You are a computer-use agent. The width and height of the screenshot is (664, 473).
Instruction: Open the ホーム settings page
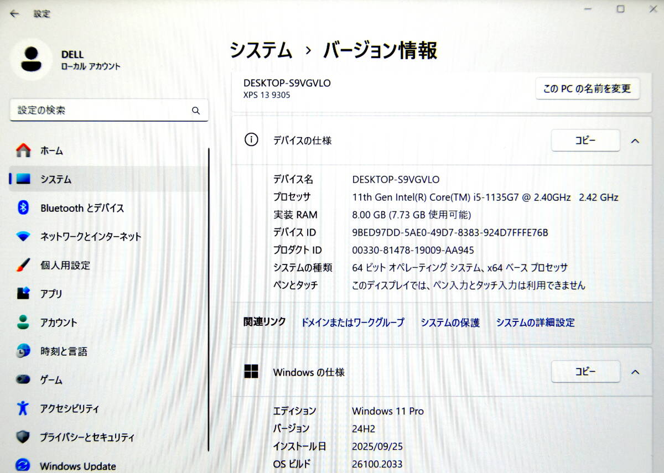coord(108,150)
